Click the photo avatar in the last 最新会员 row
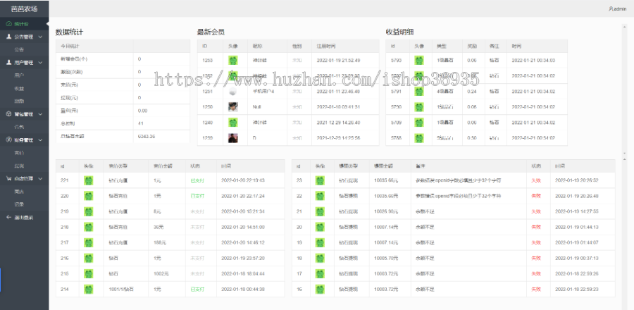Screen dimensions: 634x310 tap(233, 138)
